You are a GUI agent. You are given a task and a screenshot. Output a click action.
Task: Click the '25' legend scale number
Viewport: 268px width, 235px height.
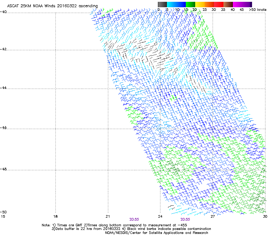coord(205,10)
